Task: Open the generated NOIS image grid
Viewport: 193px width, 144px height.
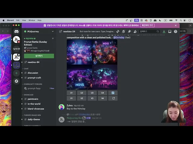Action: coord(92,64)
